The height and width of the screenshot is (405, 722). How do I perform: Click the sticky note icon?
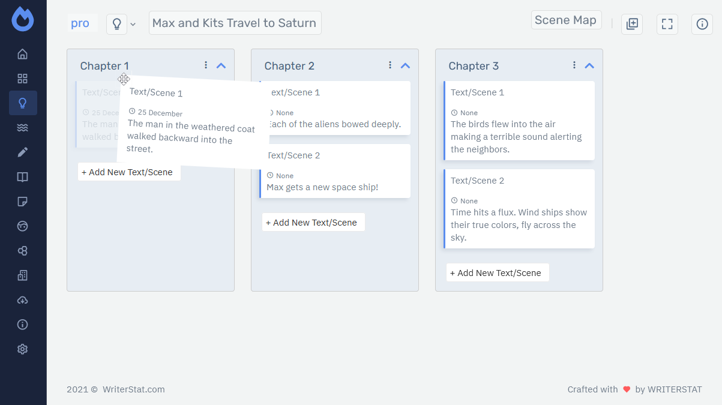(23, 202)
